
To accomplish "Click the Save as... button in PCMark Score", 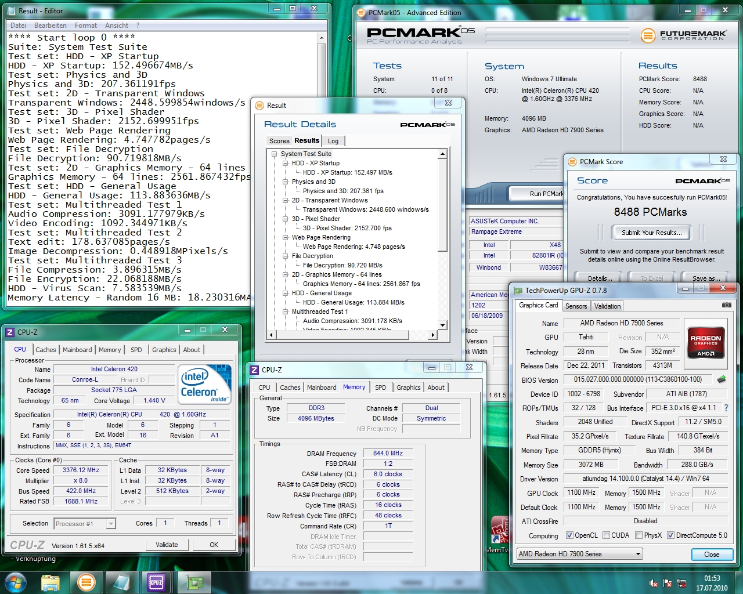I will (x=706, y=278).
